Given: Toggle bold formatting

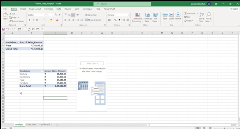Looking at the screenshot, I should [29, 20].
